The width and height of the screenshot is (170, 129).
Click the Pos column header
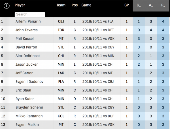tap(75, 5)
